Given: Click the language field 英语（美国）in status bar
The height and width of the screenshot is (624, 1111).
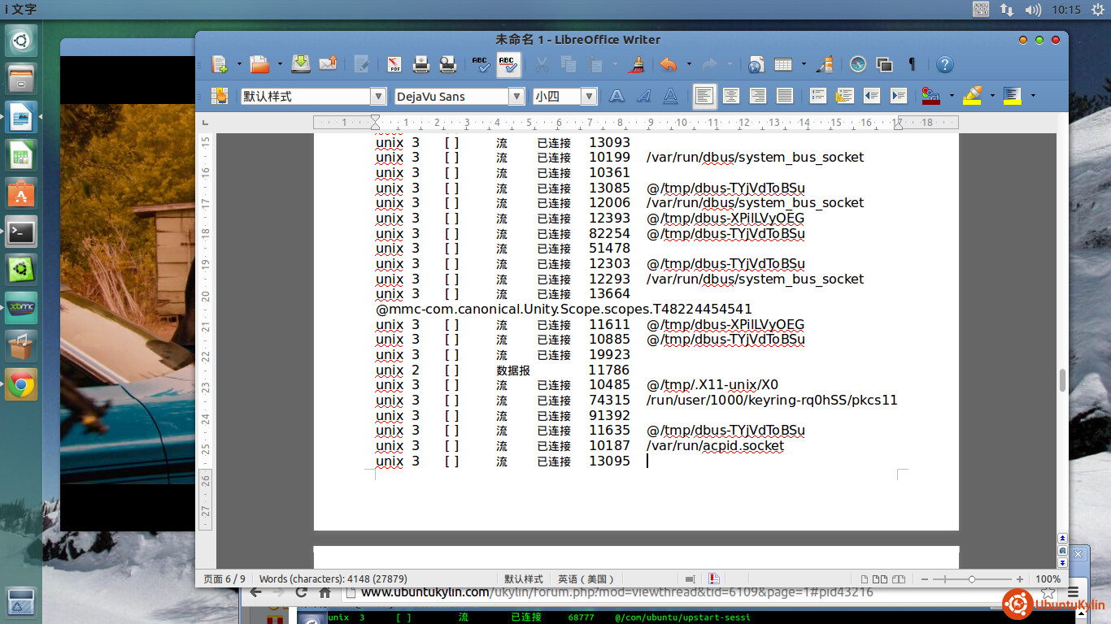Looking at the screenshot, I should [586, 579].
